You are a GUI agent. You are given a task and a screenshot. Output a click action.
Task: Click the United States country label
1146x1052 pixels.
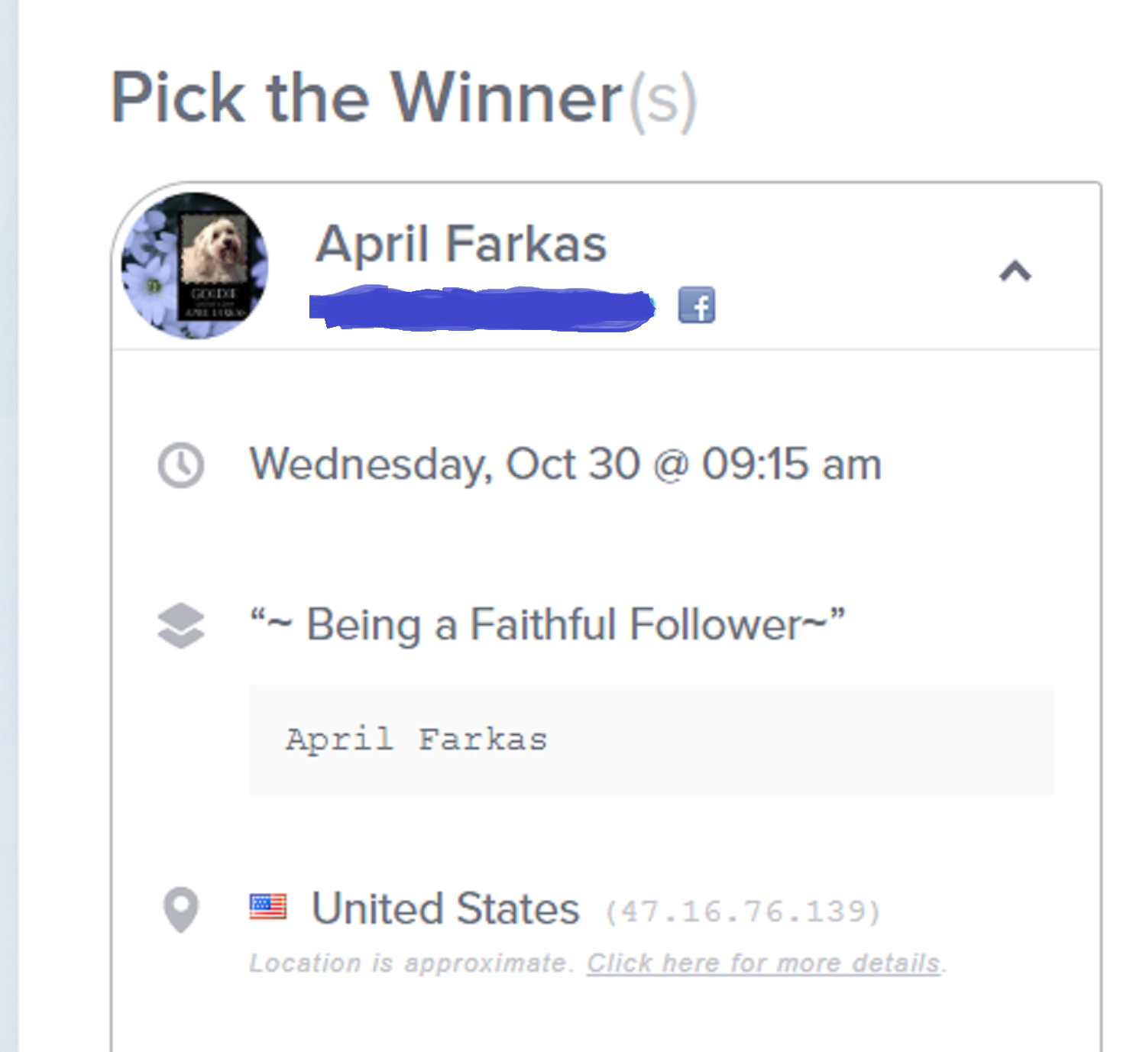(x=445, y=908)
